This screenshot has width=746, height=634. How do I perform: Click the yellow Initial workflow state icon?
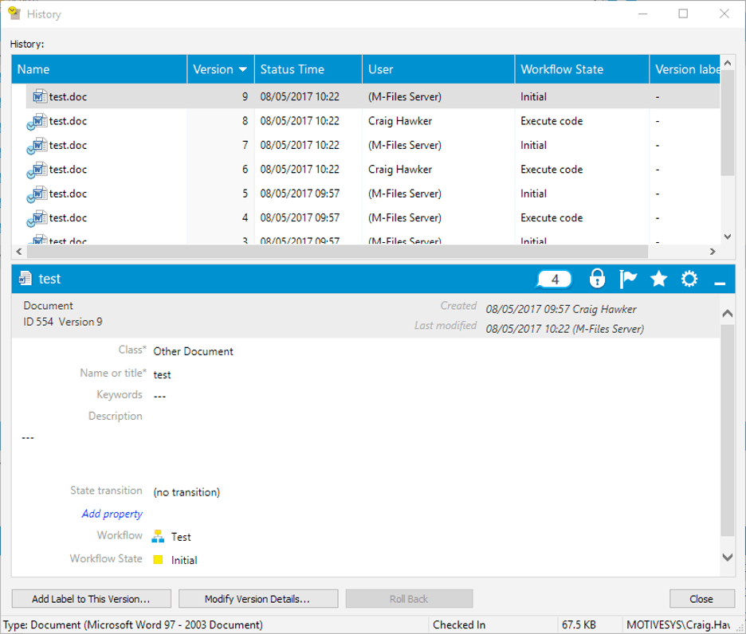tap(159, 560)
